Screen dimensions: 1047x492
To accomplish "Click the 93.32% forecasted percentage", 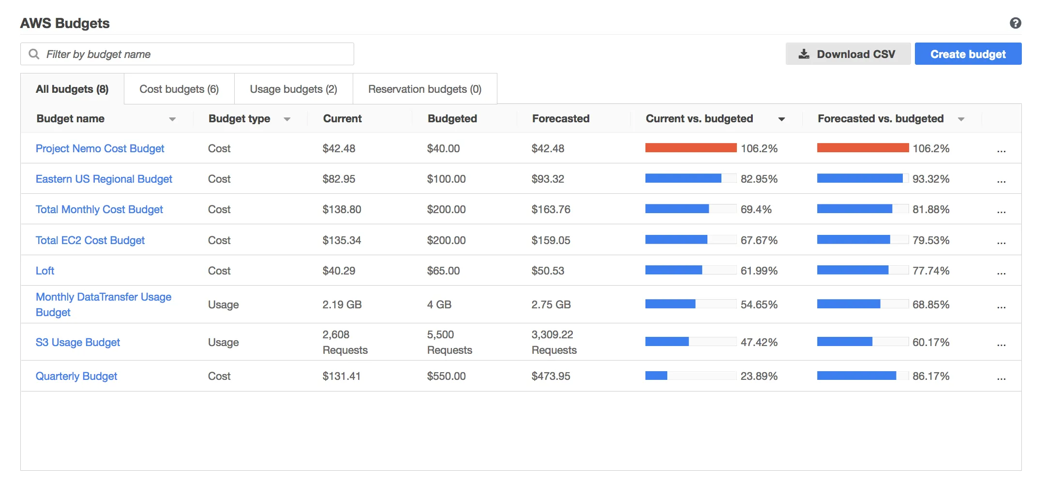I will click(931, 179).
